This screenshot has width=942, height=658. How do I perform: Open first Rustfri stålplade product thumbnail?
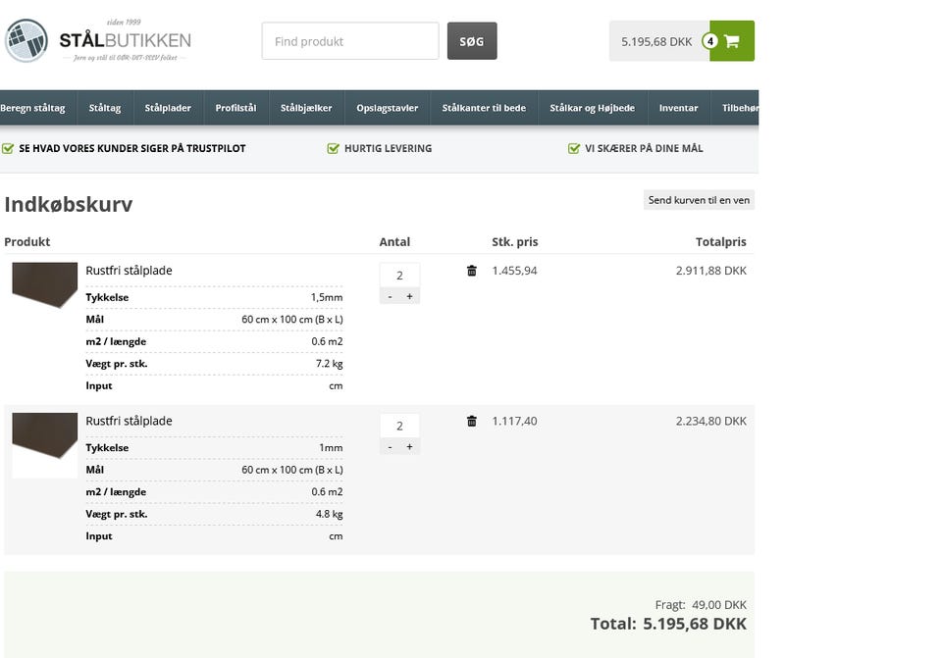point(44,284)
